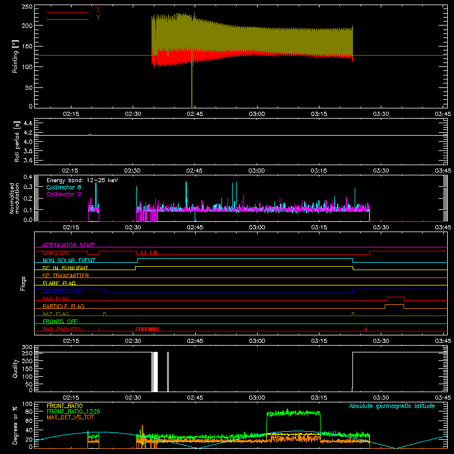This screenshot has height=454, width=454.
Task: Select the SC_TRANSMITTER label
Action: 65,276
